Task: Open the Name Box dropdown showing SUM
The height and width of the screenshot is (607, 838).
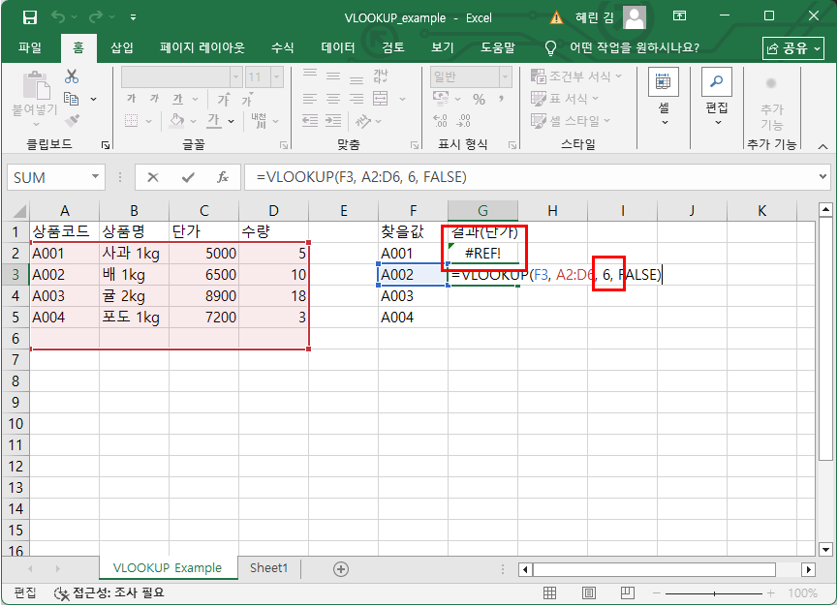Action: 95,177
